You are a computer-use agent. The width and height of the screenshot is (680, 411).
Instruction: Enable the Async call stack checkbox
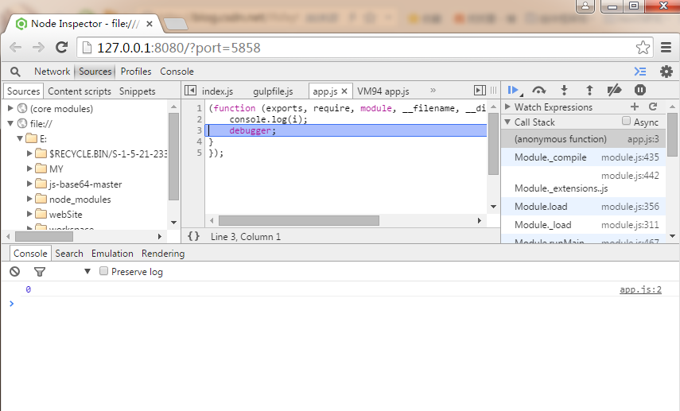click(x=627, y=122)
